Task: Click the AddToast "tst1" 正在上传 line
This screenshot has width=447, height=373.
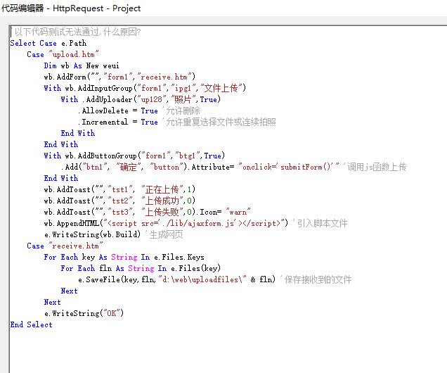Action: click(x=119, y=189)
